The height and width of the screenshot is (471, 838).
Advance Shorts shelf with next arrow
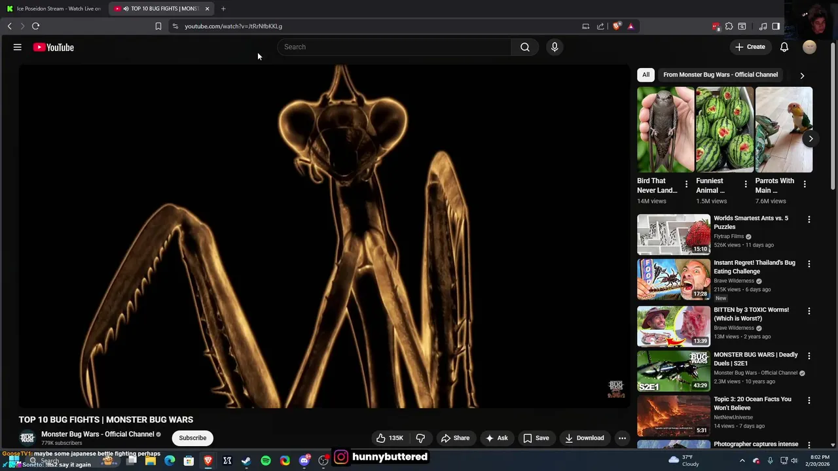coord(811,139)
